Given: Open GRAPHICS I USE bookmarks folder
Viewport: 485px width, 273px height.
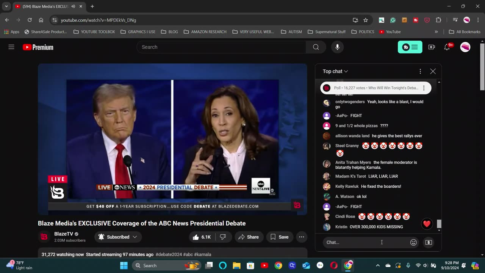Looking at the screenshot, I should pyautogui.click(x=138, y=32).
